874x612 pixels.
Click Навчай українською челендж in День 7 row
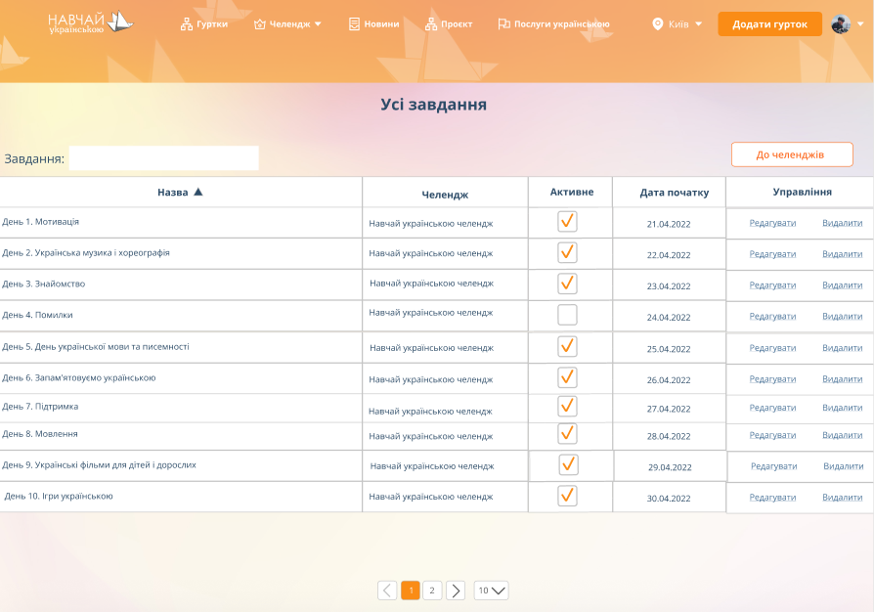point(430,412)
